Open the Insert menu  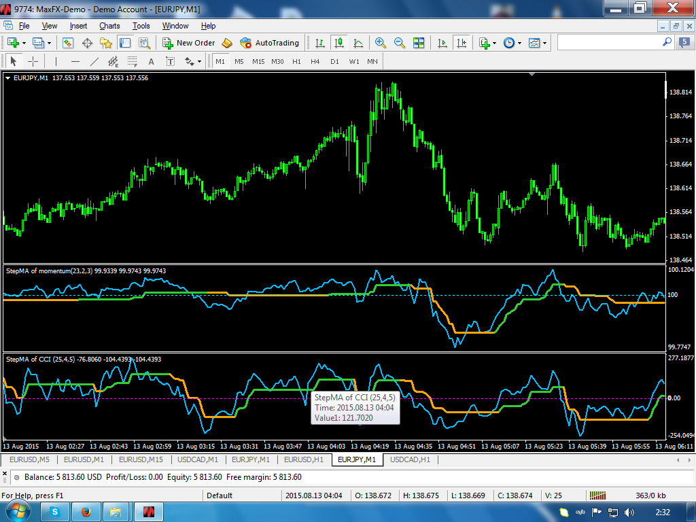pos(78,26)
